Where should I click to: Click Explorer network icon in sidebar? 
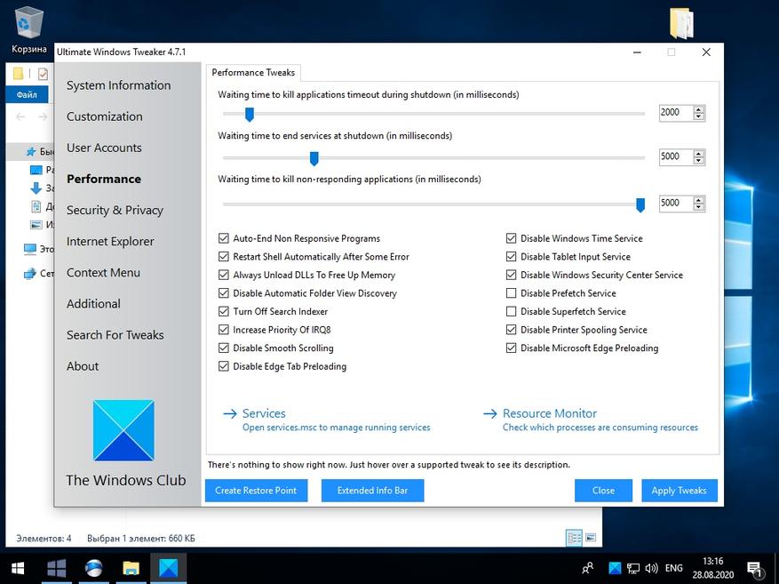point(30,274)
